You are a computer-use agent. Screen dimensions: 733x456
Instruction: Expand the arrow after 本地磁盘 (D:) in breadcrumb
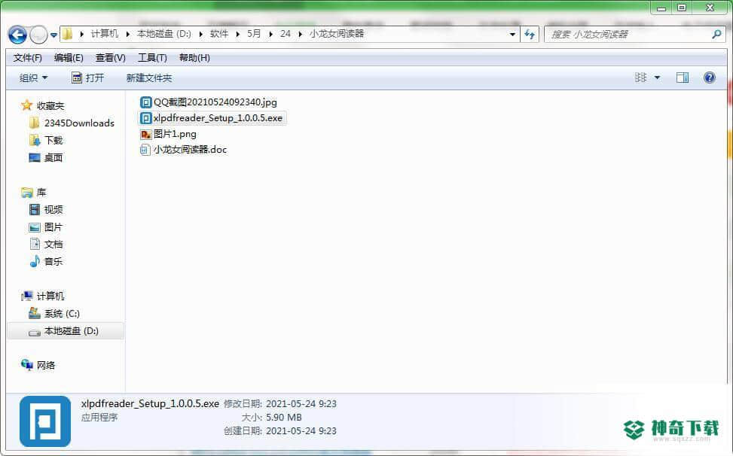point(200,34)
